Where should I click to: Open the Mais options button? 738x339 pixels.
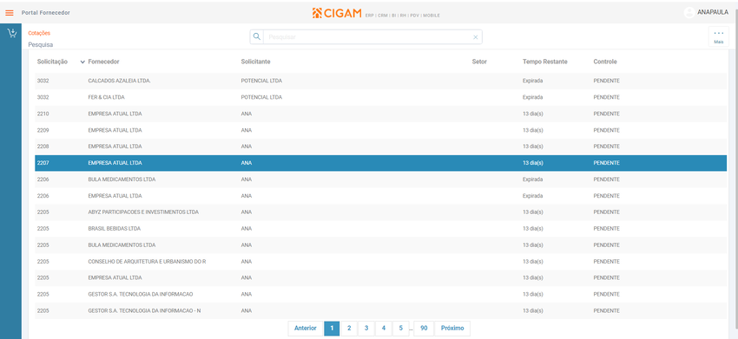(x=719, y=36)
